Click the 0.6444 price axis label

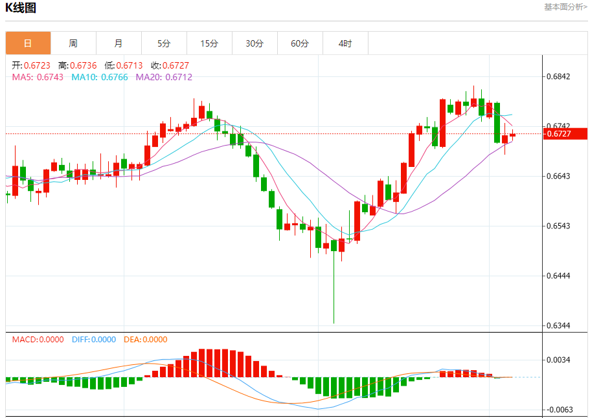tap(558, 276)
